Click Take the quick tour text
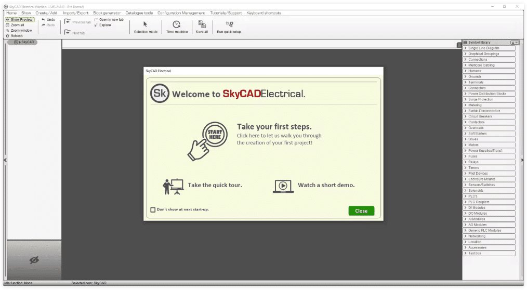 coord(215,185)
